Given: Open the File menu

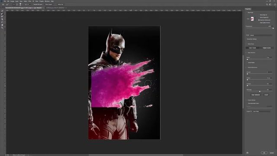Looking at the screenshot, I should (x=5, y=1).
